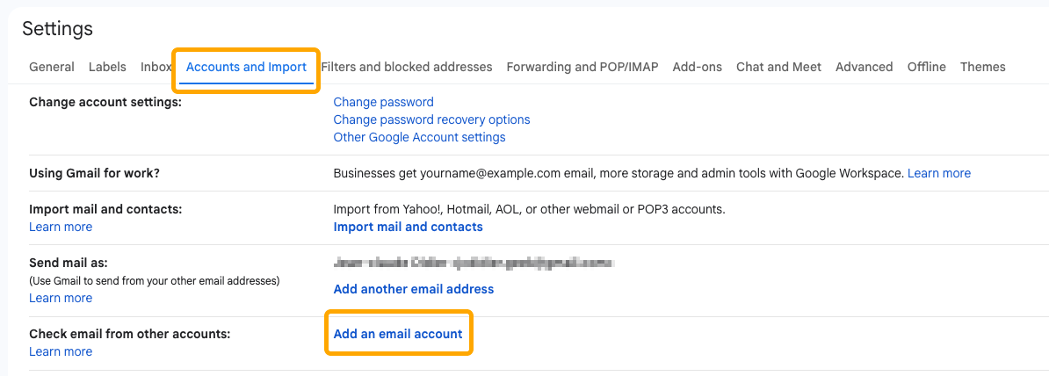The width and height of the screenshot is (1049, 376).
Task: Select the Inbox settings tab
Action: click(x=156, y=67)
